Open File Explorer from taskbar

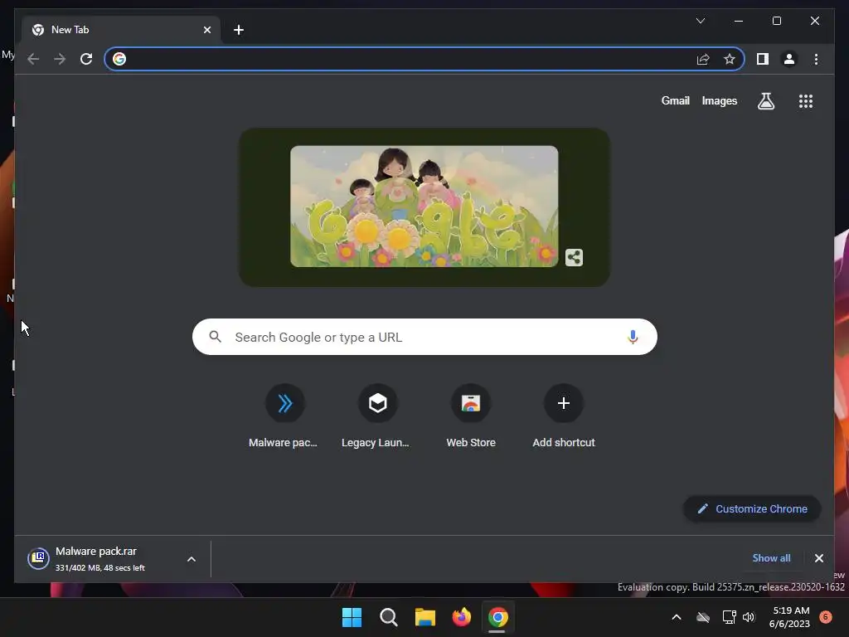tap(425, 617)
